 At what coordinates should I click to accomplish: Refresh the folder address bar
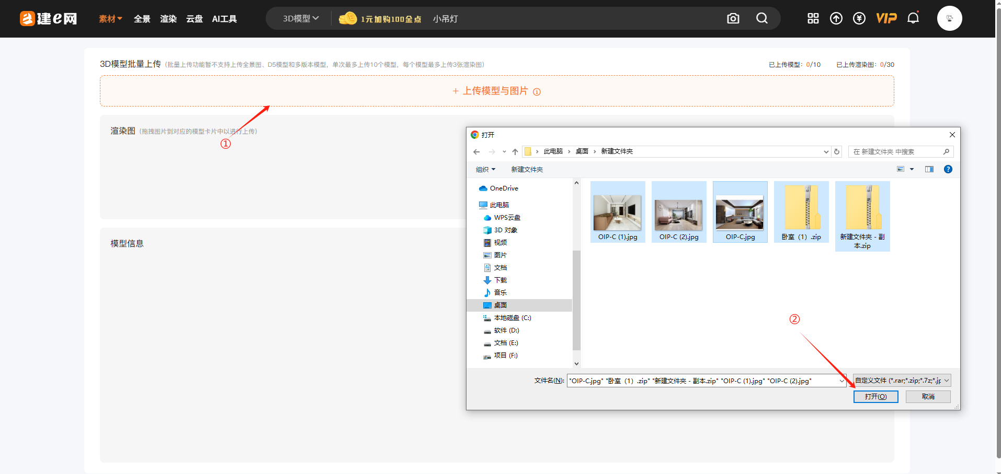(x=837, y=152)
